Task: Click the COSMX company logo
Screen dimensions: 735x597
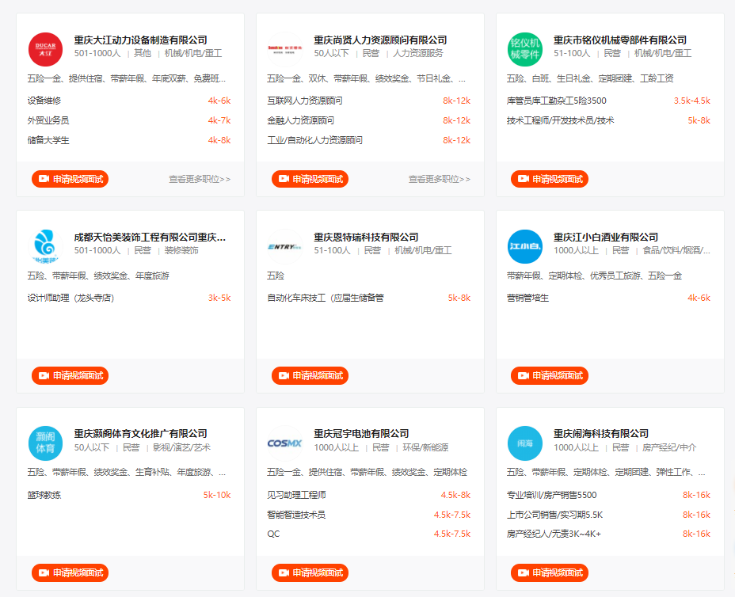Action: [x=284, y=443]
